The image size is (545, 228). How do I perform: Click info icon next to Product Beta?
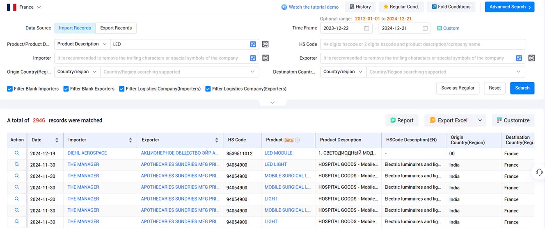click(298, 140)
